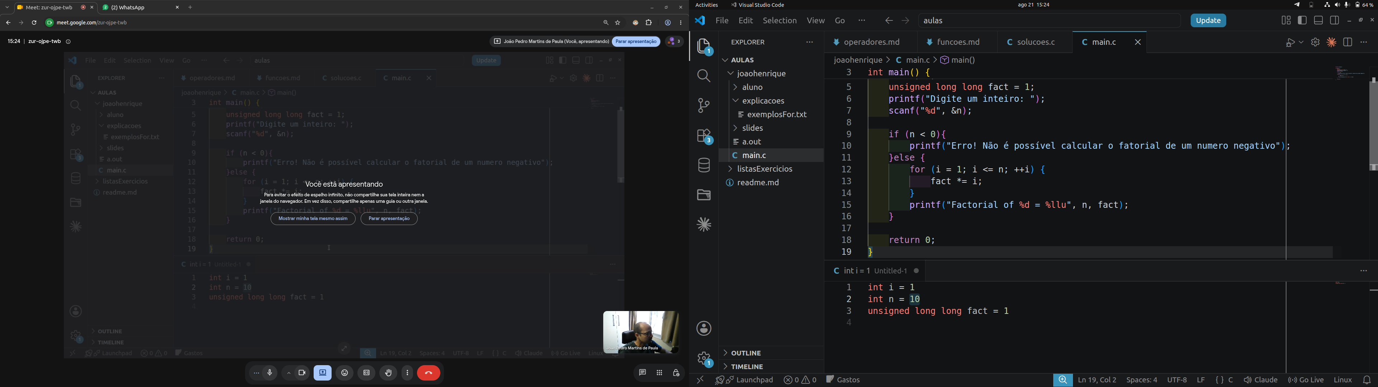Open the File menu in VS Code
1378x387 pixels.
click(x=722, y=21)
